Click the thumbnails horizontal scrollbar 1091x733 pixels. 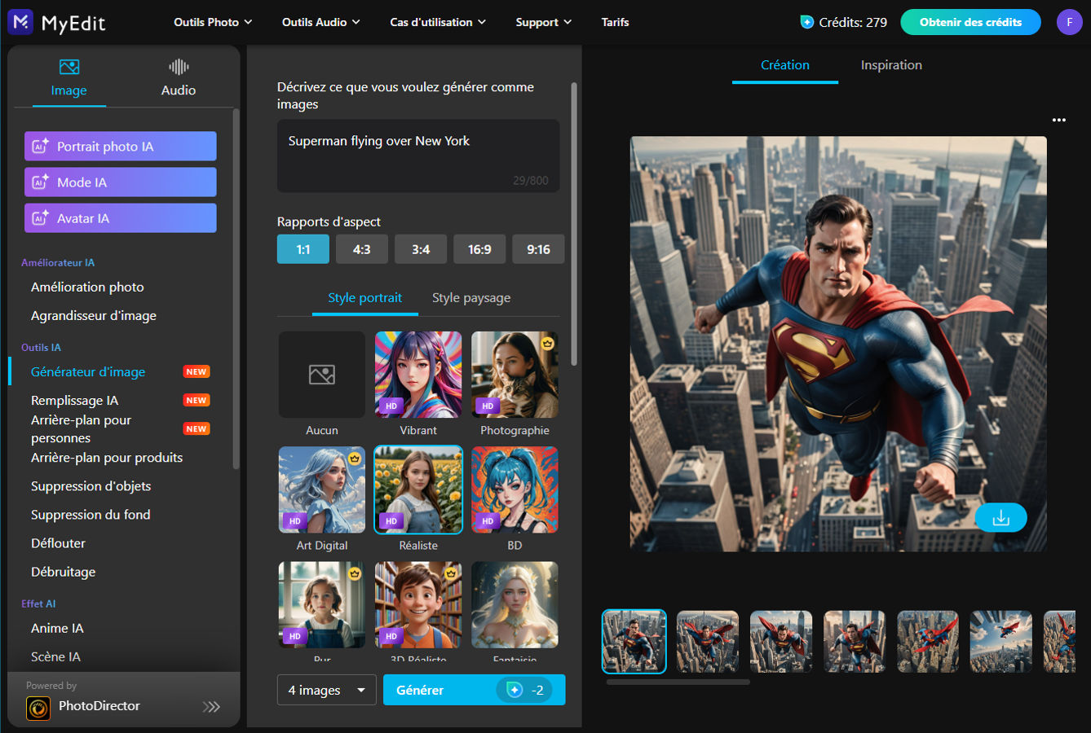click(678, 683)
